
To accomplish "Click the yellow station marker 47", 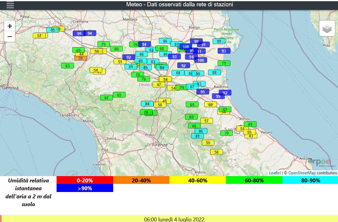I will coord(159,85).
